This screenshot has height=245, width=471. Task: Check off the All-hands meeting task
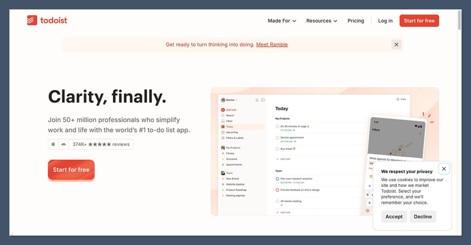click(x=277, y=201)
